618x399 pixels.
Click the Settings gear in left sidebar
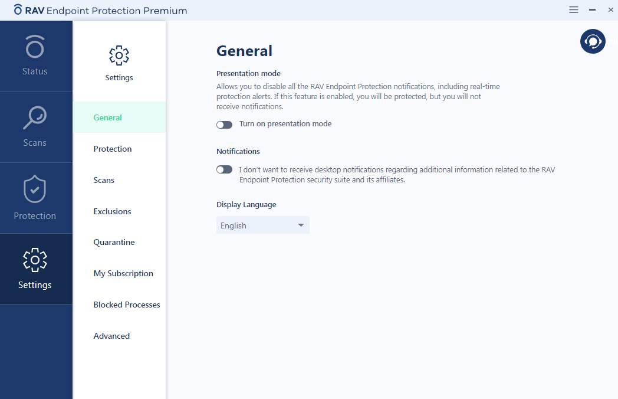35,260
